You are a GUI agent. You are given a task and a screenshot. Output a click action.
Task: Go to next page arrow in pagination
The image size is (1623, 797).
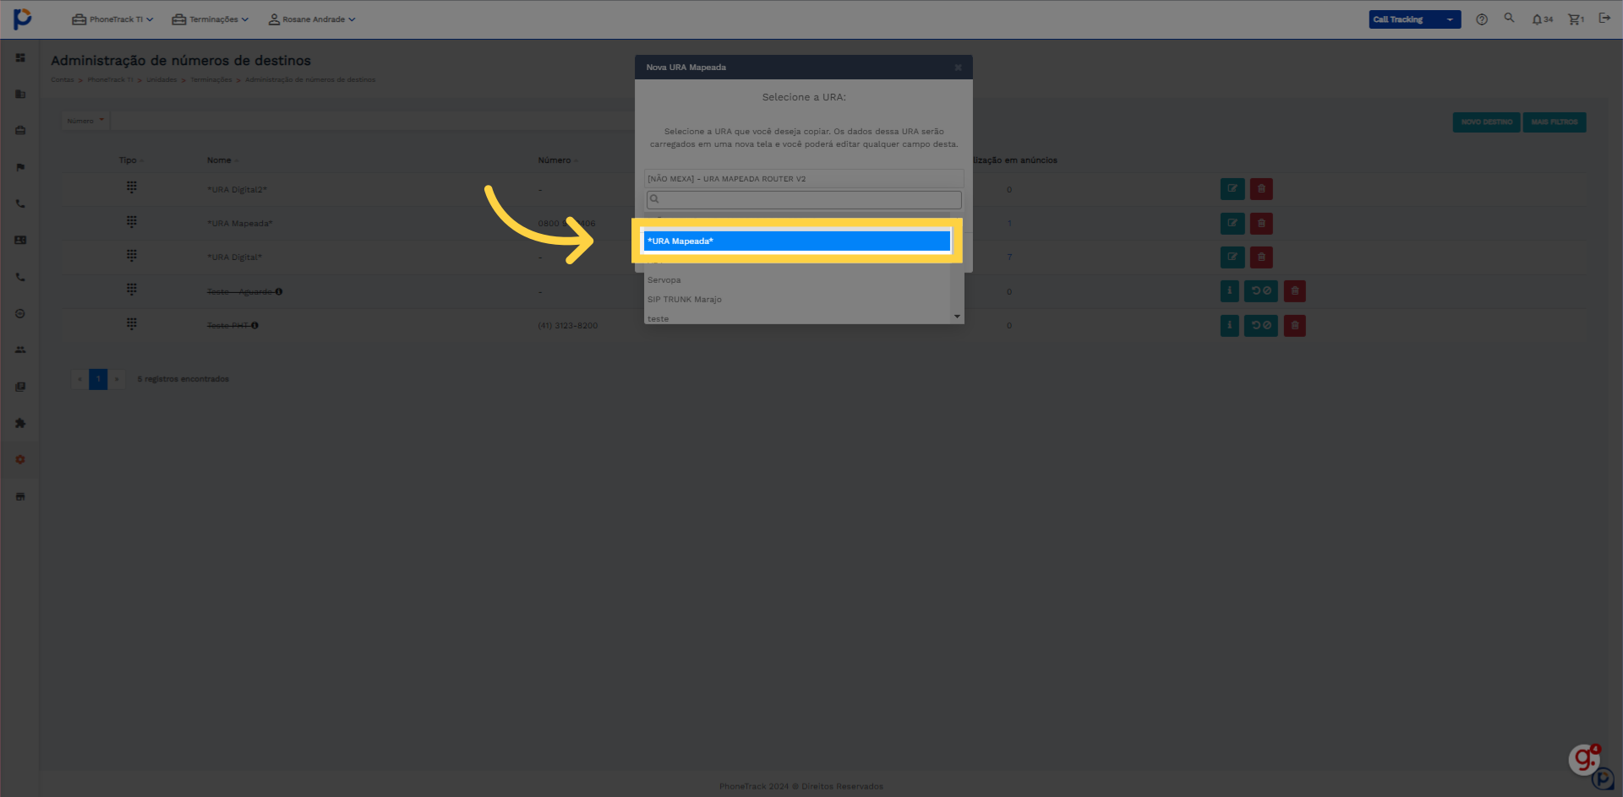click(117, 379)
